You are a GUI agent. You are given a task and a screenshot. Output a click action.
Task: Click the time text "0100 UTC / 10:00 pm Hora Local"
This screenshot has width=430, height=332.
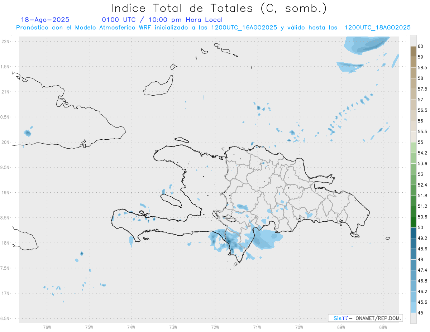click(x=162, y=20)
